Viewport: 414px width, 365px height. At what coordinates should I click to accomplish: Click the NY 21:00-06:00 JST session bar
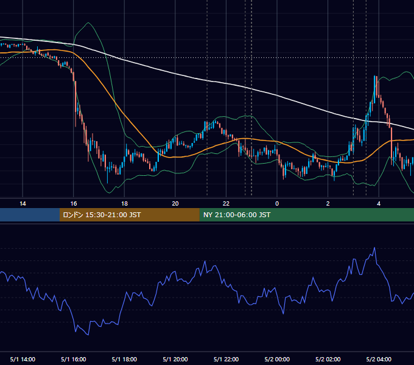(x=306, y=215)
